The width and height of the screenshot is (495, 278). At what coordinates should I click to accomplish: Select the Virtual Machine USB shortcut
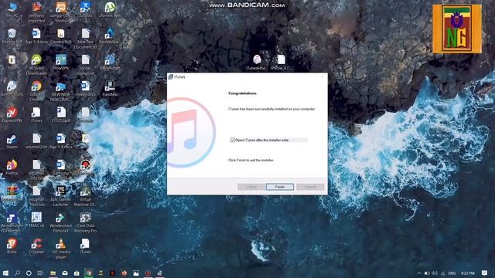point(86,196)
